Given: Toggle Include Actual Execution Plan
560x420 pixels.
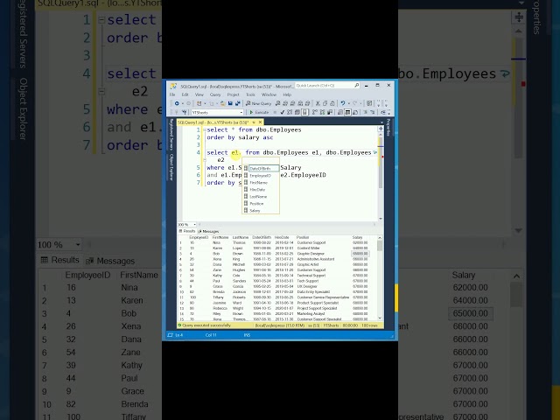Looking at the screenshot, I should pos(315,112).
